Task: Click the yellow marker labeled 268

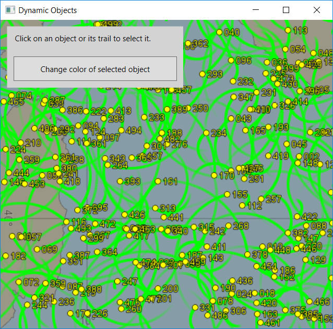Action: click(229, 226)
